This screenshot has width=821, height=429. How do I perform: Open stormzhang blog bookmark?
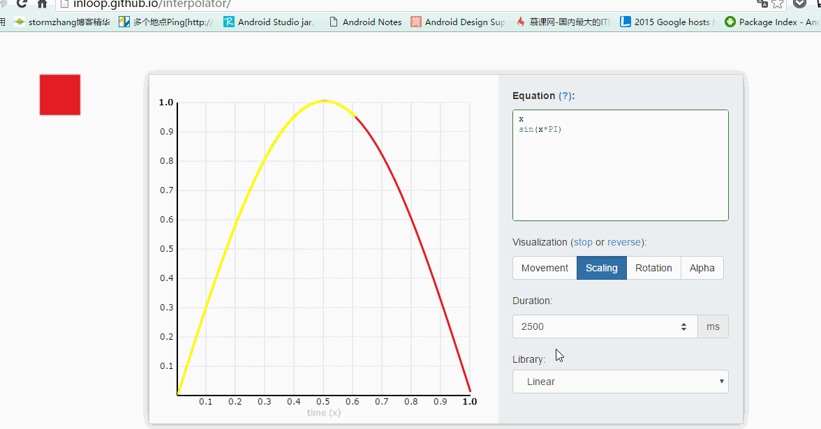62,22
